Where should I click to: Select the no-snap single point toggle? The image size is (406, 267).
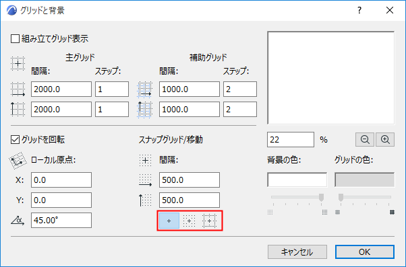click(x=169, y=221)
